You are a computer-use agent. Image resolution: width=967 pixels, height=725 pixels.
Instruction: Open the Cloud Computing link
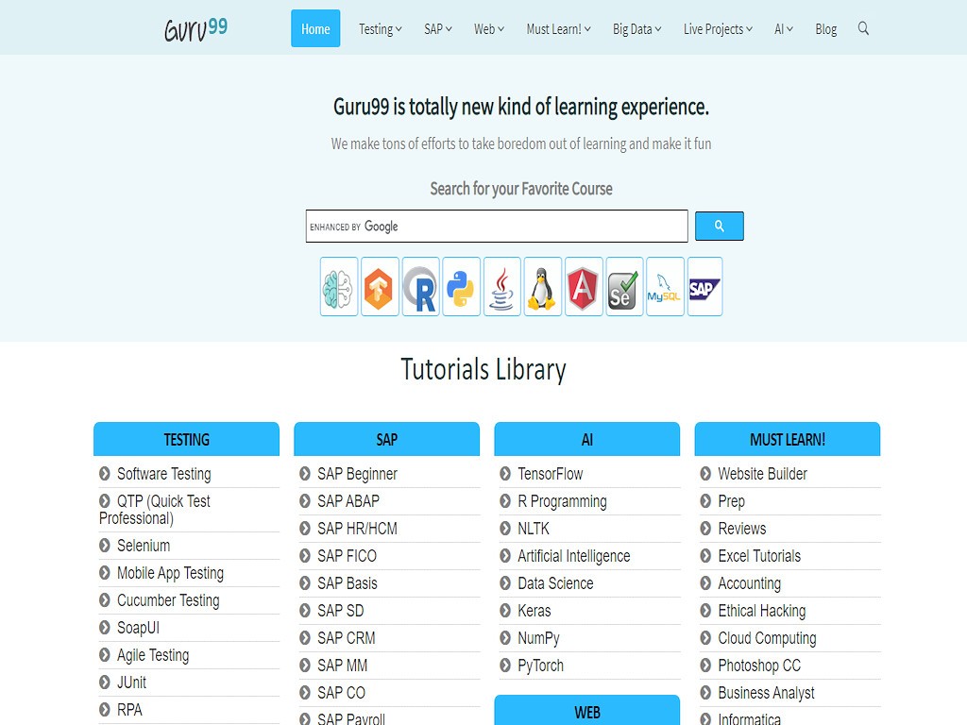point(767,638)
